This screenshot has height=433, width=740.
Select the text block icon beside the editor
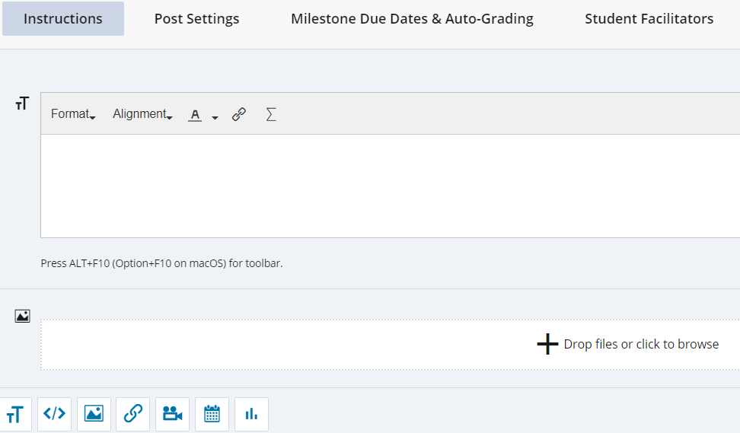click(x=22, y=103)
